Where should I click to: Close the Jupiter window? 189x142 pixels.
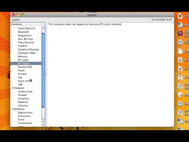13,15
